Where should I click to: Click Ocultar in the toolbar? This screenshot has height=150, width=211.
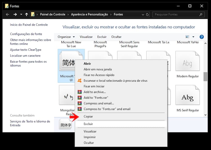pyautogui.click(x=116, y=37)
